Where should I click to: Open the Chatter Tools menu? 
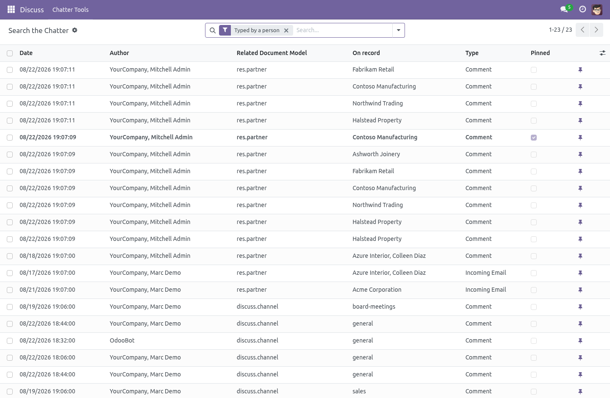pos(70,9)
